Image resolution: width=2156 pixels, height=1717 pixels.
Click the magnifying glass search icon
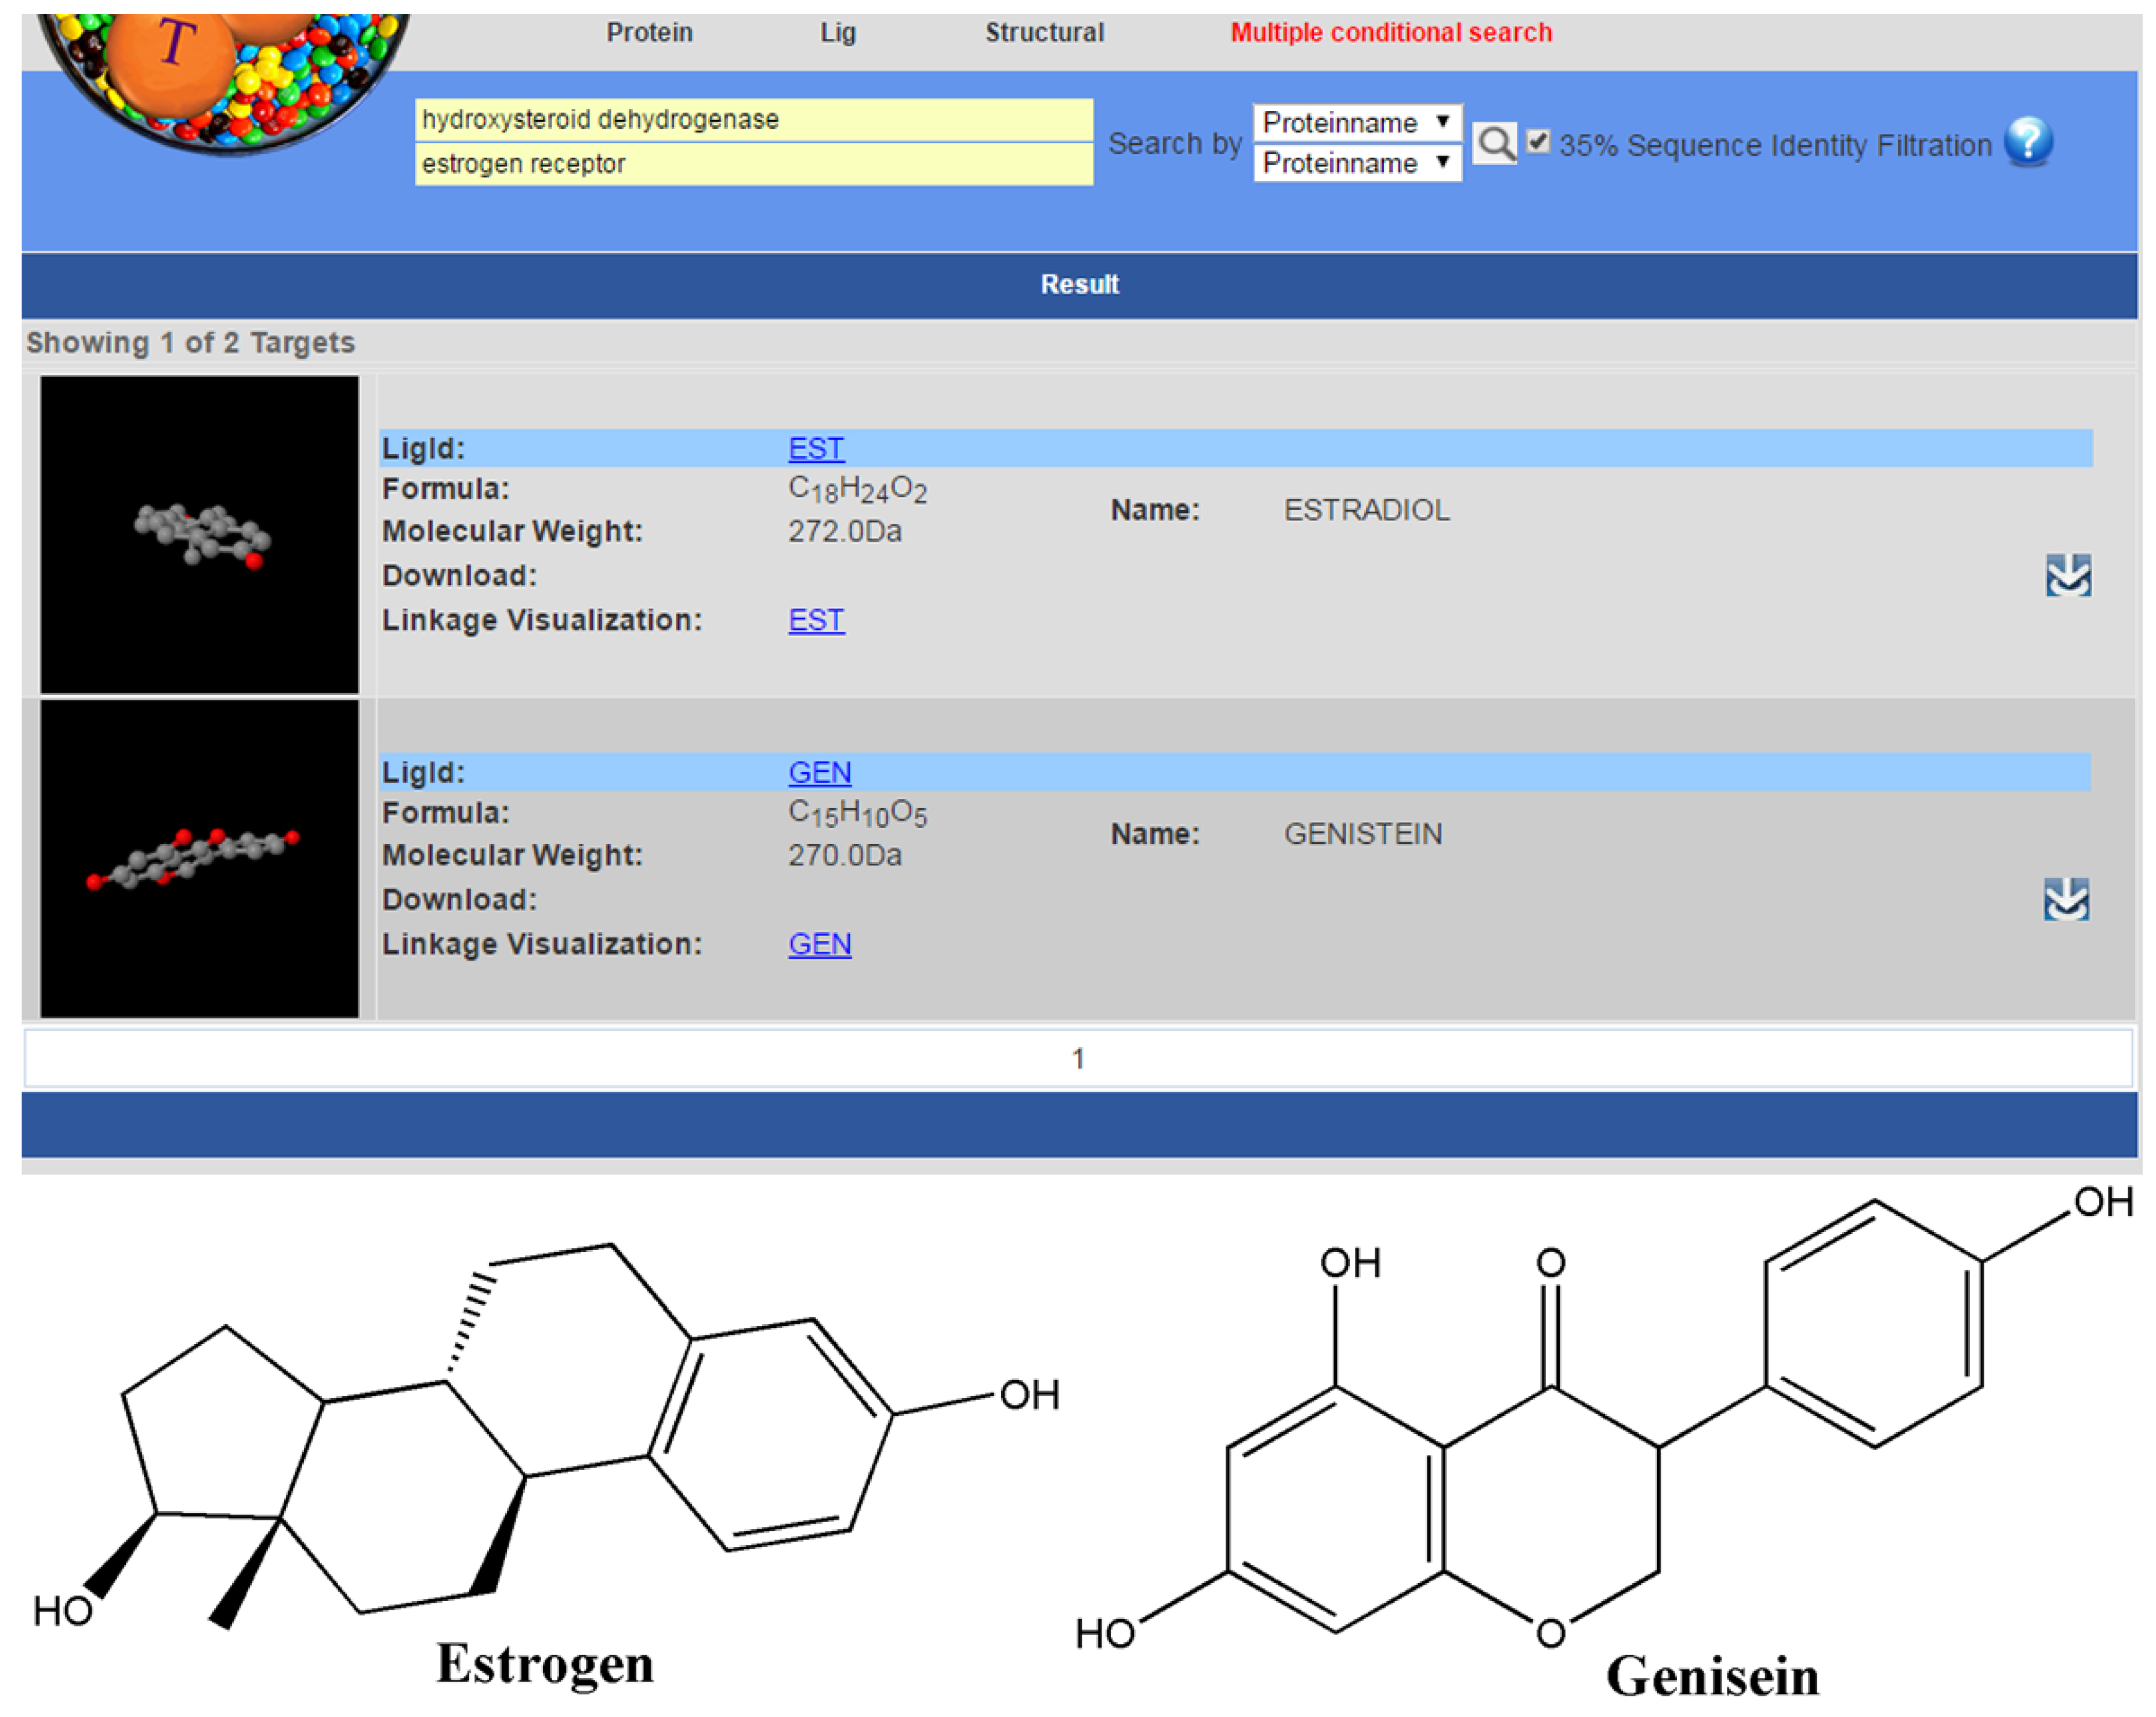coord(1494,144)
